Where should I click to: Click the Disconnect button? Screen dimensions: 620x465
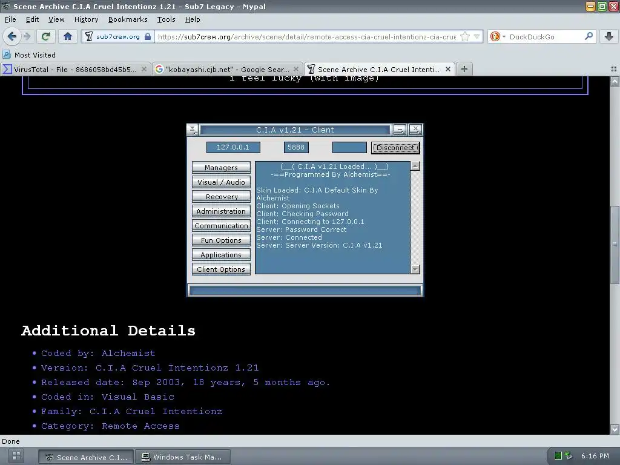(395, 148)
